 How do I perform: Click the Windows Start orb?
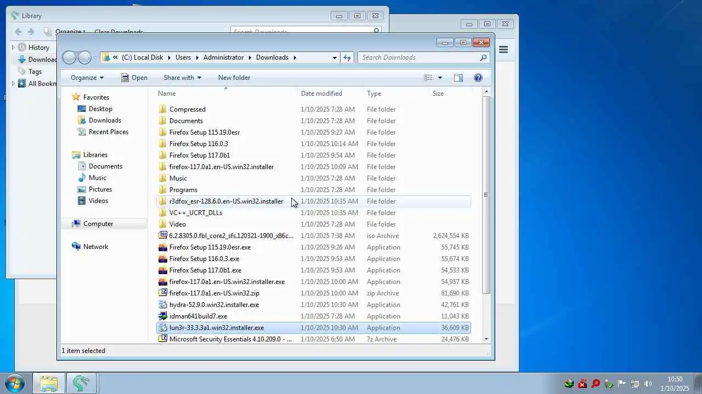pyautogui.click(x=15, y=383)
